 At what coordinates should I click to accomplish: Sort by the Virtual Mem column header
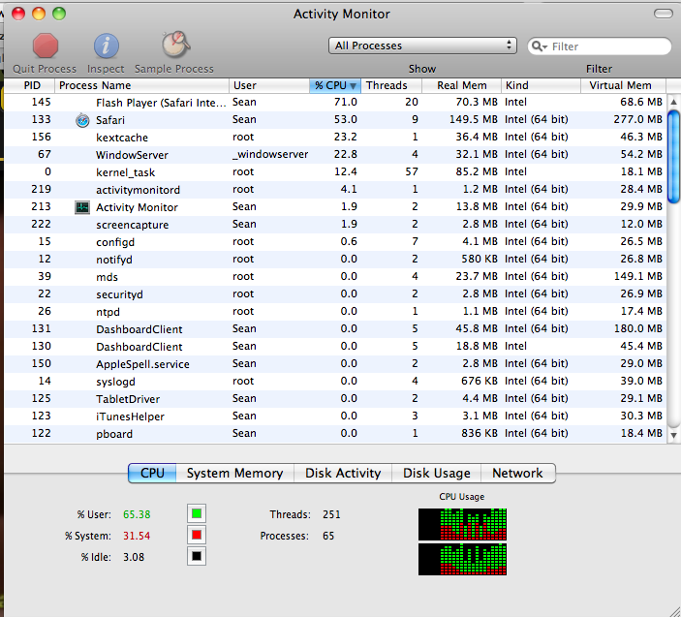click(623, 85)
